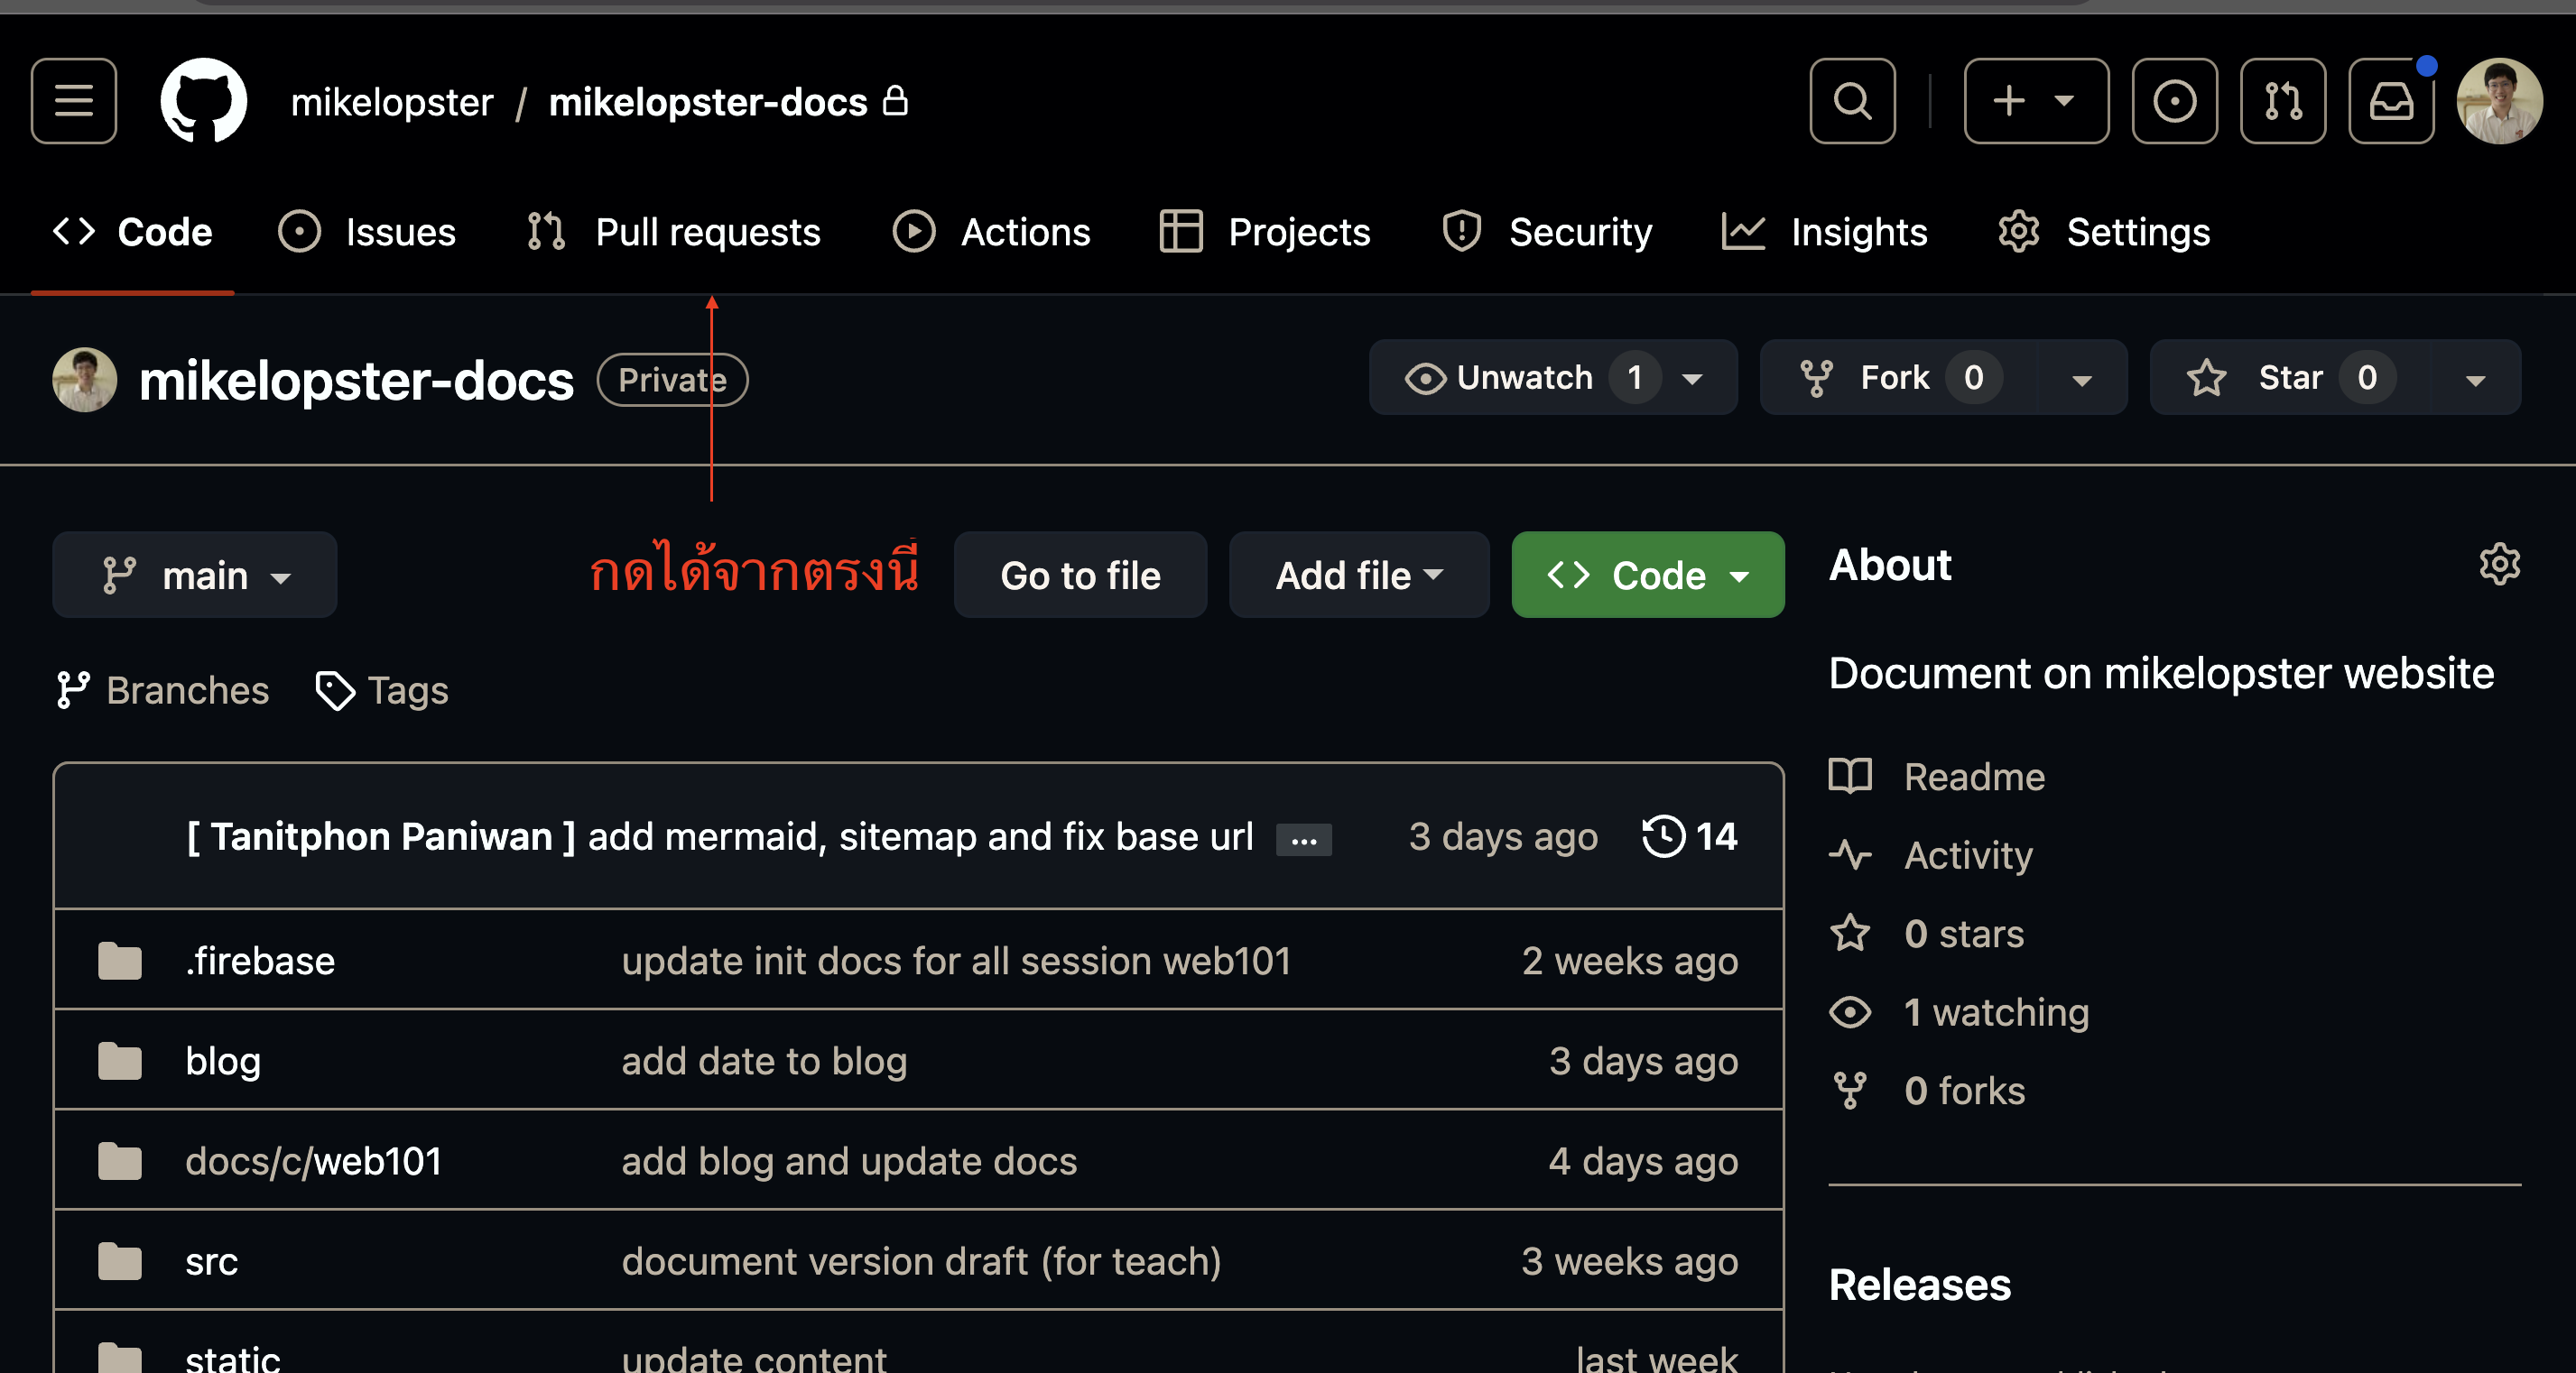2576x1373 pixels.
Task: Open the docs/c/web101 folder
Action: [314, 1160]
